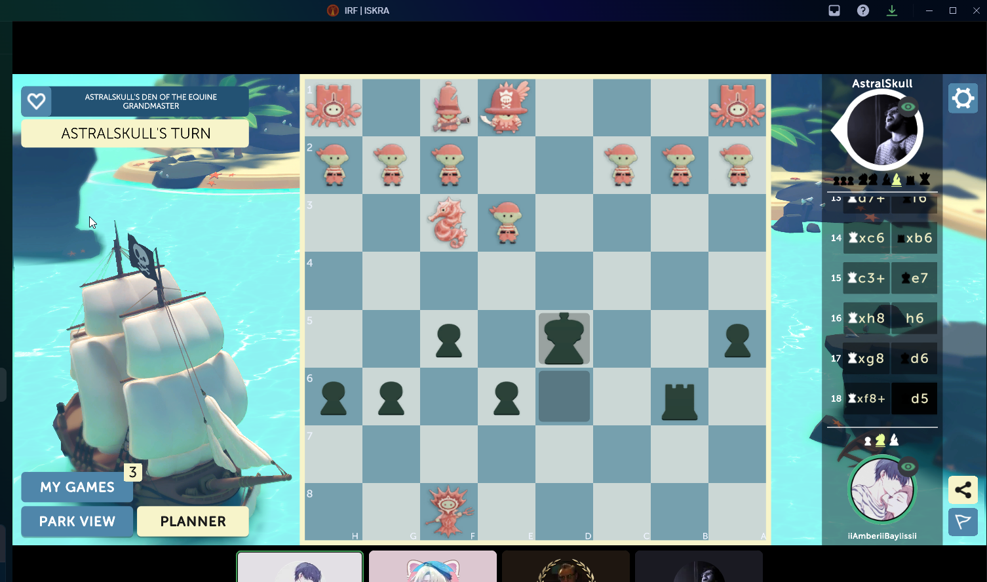Open the inbox tray icon in title bar
The width and height of the screenshot is (987, 582).
834,10
